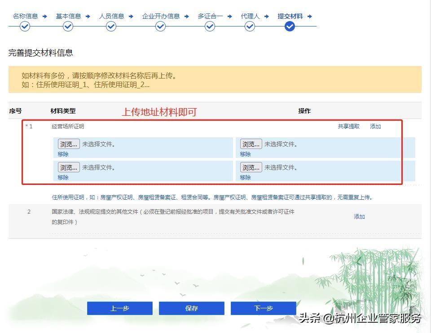
Task: Select the 多证合一 step
Action: click(210, 16)
